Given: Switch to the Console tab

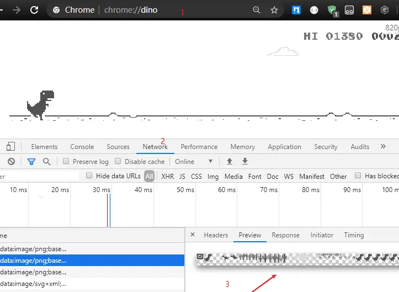Looking at the screenshot, I should pos(82,147).
